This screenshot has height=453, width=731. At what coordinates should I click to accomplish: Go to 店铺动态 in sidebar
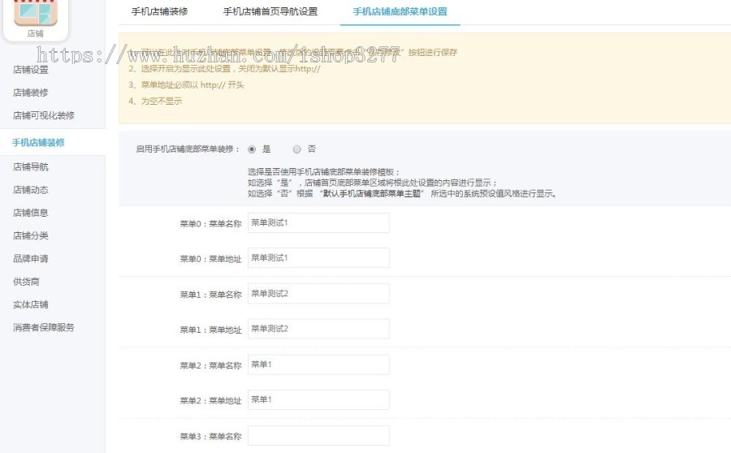click(x=31, y=190)
